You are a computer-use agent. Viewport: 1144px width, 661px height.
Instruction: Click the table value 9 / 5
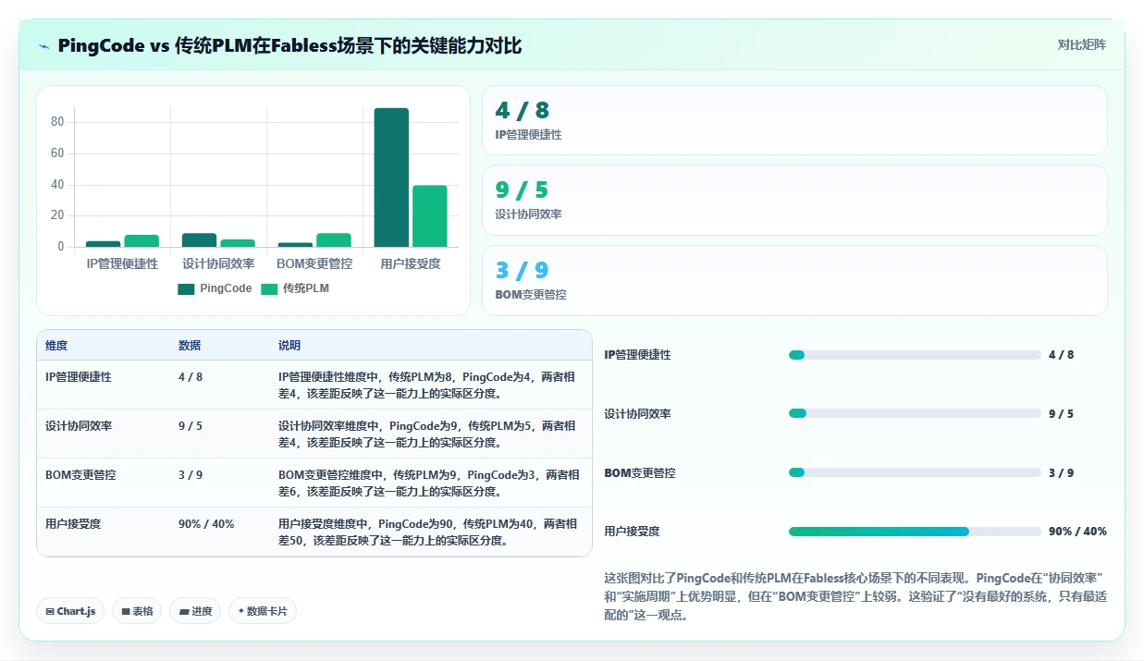191,426
